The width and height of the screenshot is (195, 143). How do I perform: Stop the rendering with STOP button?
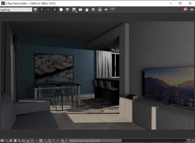186,9
